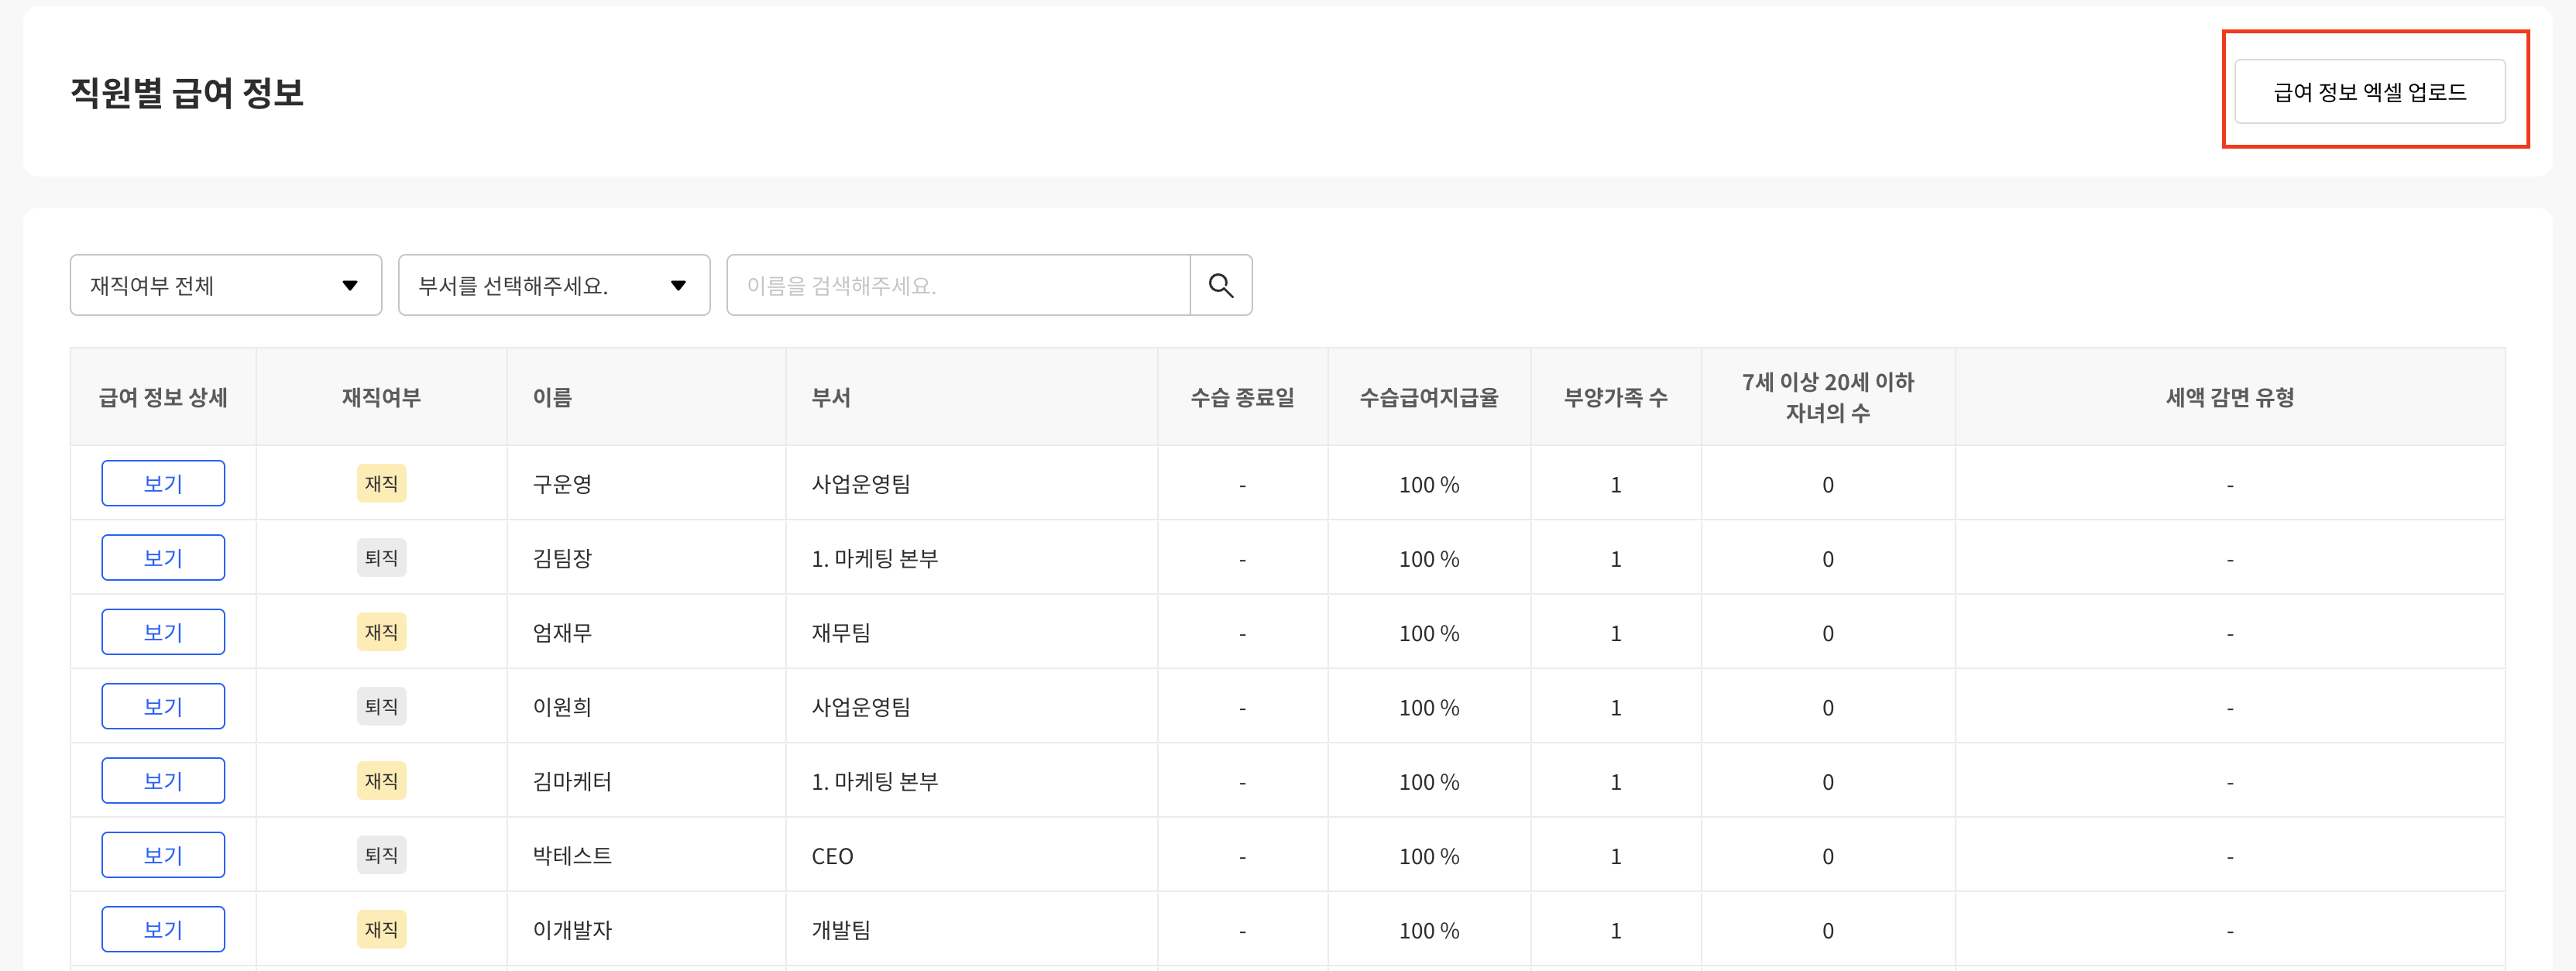Screen dimensions: 2576x971
Task: Click the 퇴직 badge in 박테스트 row
Action: click(x=381, y=855)
